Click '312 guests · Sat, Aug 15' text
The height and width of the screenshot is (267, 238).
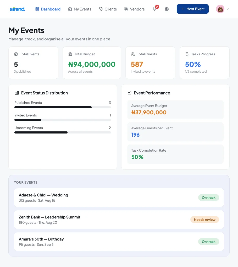point(37,200)
